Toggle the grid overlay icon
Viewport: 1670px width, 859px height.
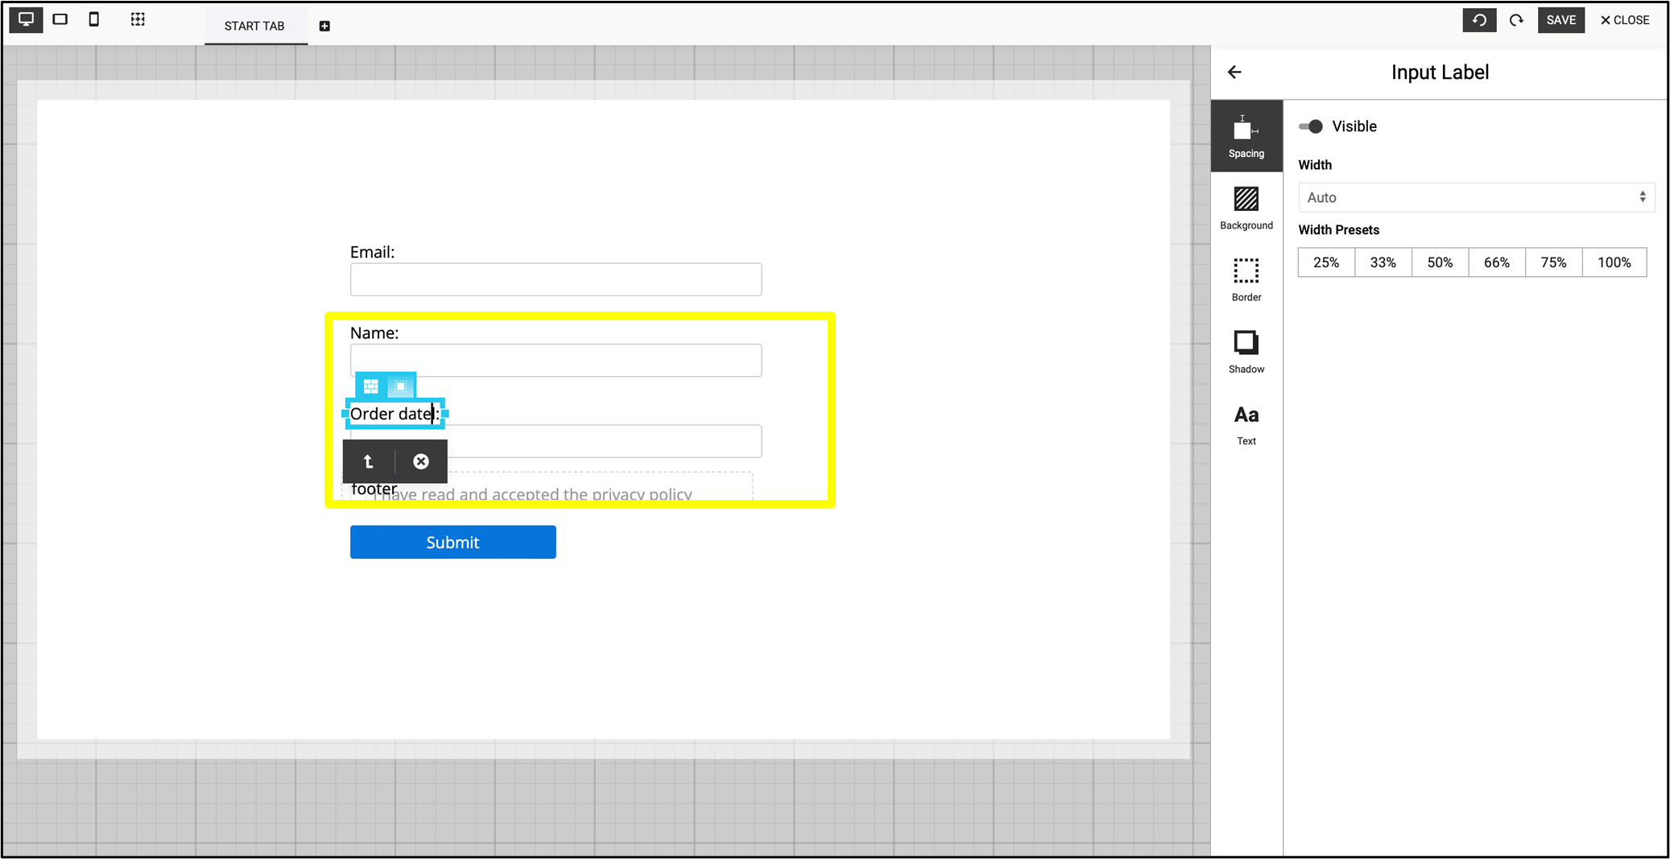(x=138, y=19)
